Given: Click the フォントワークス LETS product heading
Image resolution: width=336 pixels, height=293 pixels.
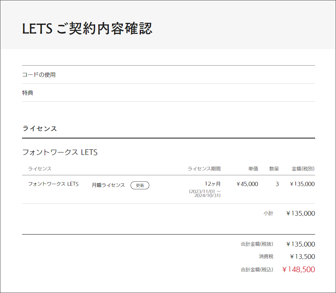Looking at the screenshot, I should click(60, 153).
